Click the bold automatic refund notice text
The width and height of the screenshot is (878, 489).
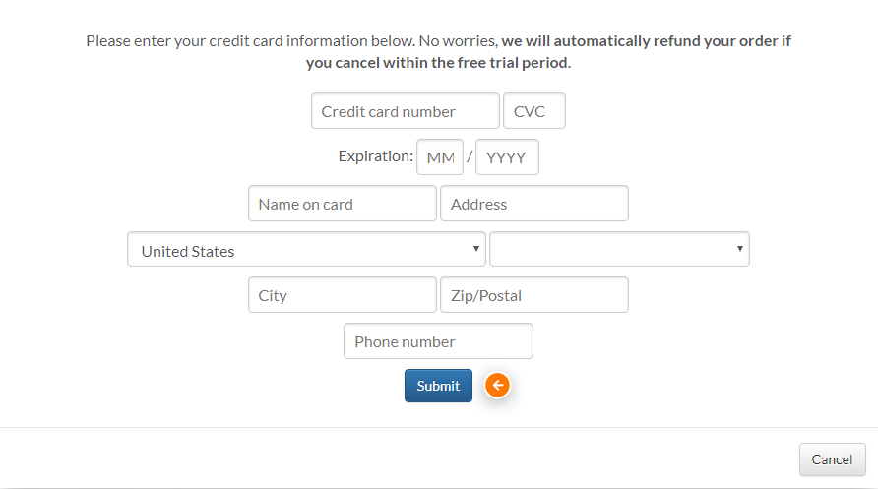(549, 51)
